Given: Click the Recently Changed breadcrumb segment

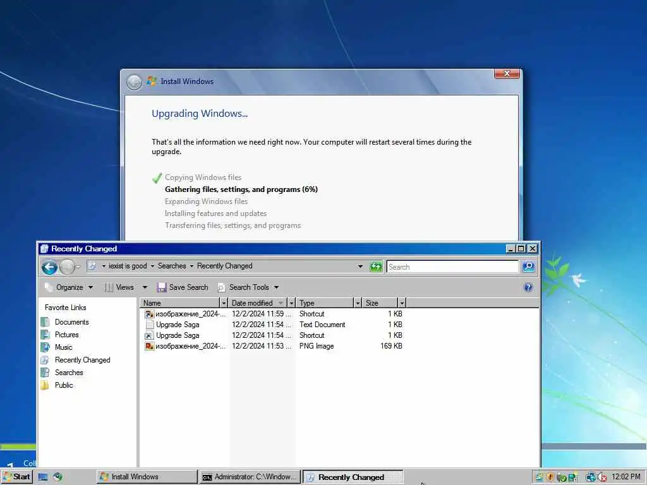Looking at the screenshot, I should [x=224, y=266].
